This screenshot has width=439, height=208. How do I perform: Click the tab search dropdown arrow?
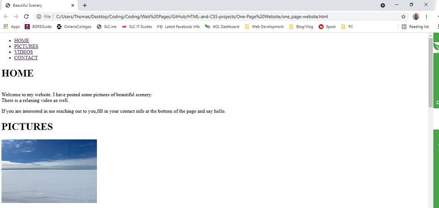click(x=383, y=5)
